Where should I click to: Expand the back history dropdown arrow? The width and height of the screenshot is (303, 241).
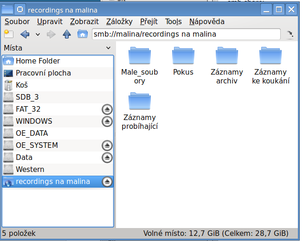[38, 35]
